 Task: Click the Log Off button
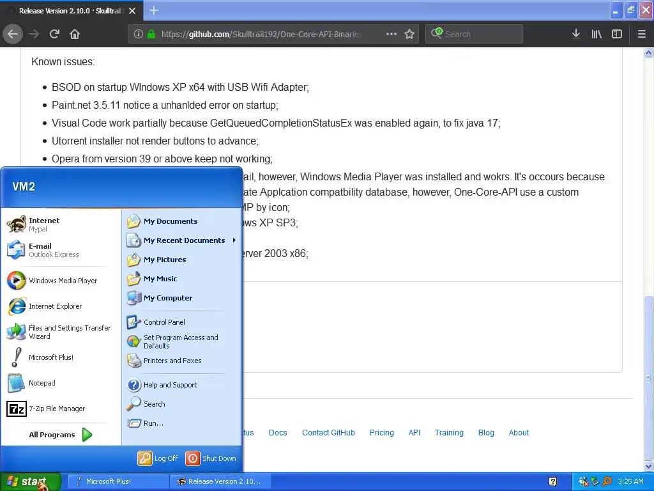158,458
